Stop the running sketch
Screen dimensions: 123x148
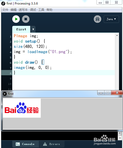[26, 19]
